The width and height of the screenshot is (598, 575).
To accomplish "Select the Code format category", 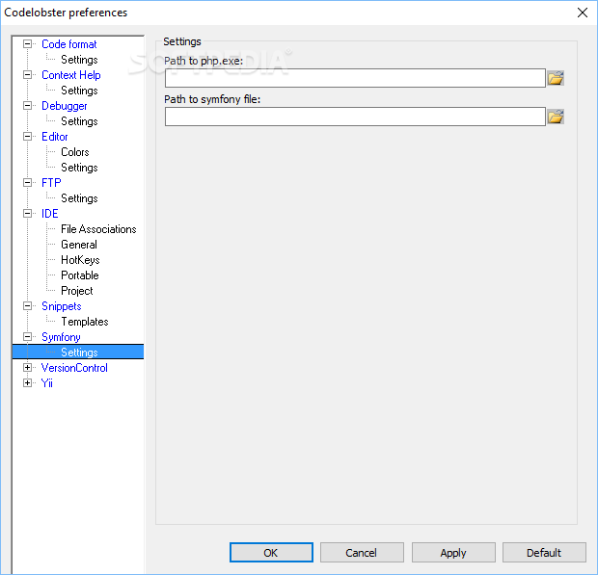I will coord(69,44).
